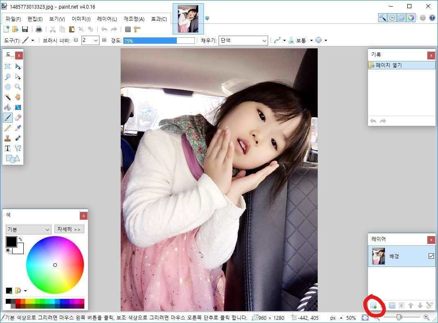Toggle the pixel grid view
438x323 pixels.
(128, 29)
